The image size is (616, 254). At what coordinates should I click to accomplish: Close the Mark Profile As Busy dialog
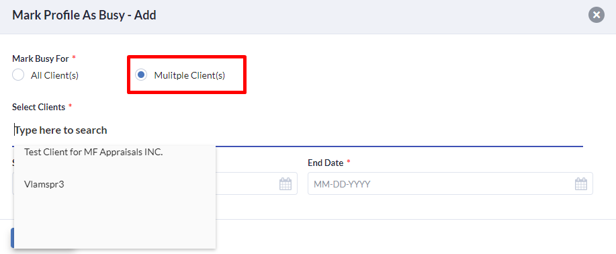596,15
